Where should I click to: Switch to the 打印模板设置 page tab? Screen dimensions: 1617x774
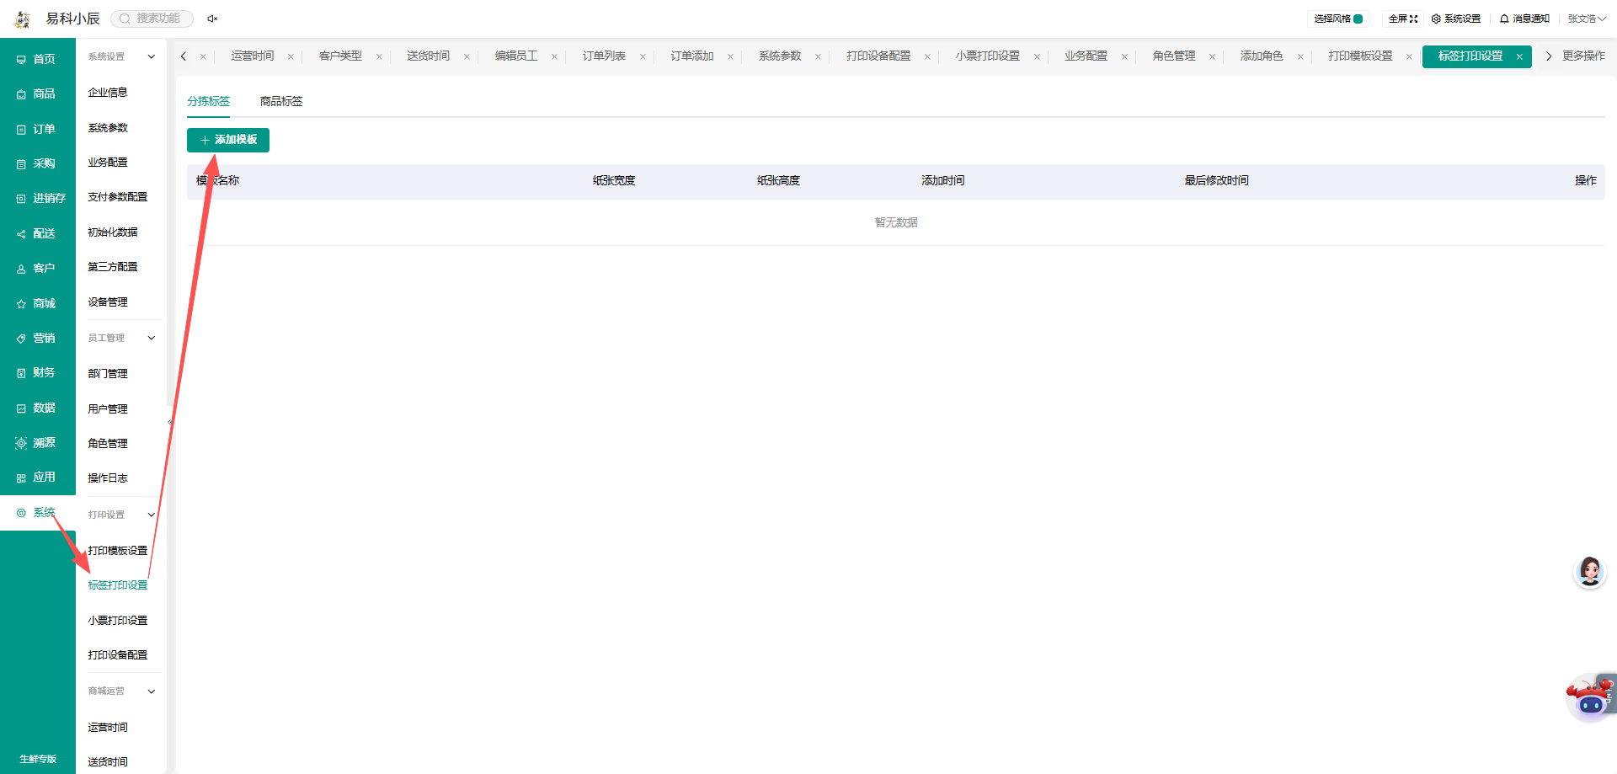(x=1360, y=56)
